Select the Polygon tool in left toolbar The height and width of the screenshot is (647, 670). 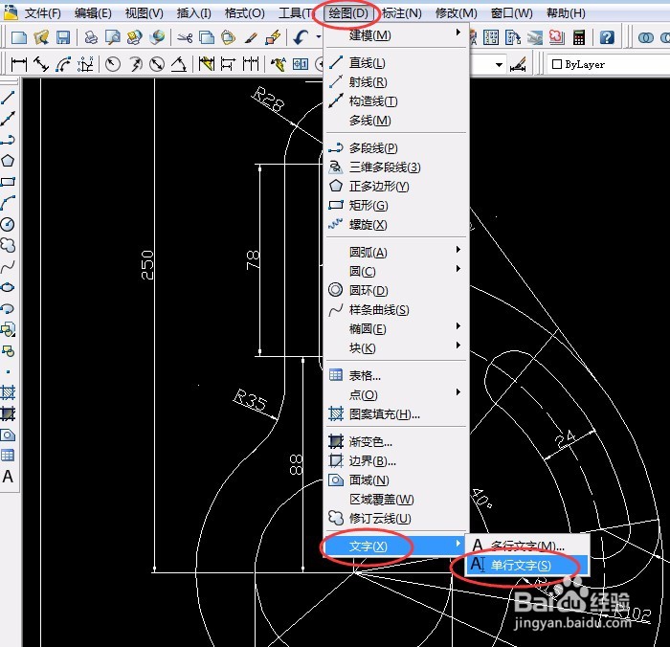pyautogui.click(x=8, y=161)
